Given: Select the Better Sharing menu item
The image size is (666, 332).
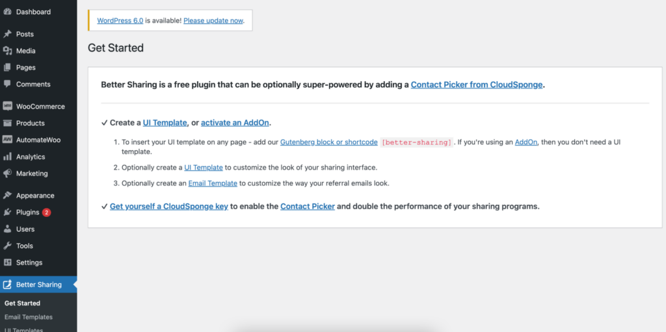Looking at the screenshot, I should click(38, 285).
